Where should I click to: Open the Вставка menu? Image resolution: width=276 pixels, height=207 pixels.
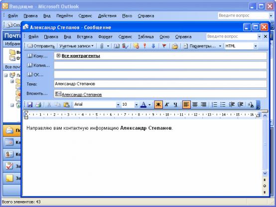coord(85,36)
